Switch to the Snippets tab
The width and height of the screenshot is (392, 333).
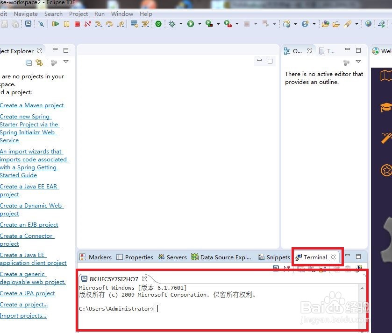(274, 257)
